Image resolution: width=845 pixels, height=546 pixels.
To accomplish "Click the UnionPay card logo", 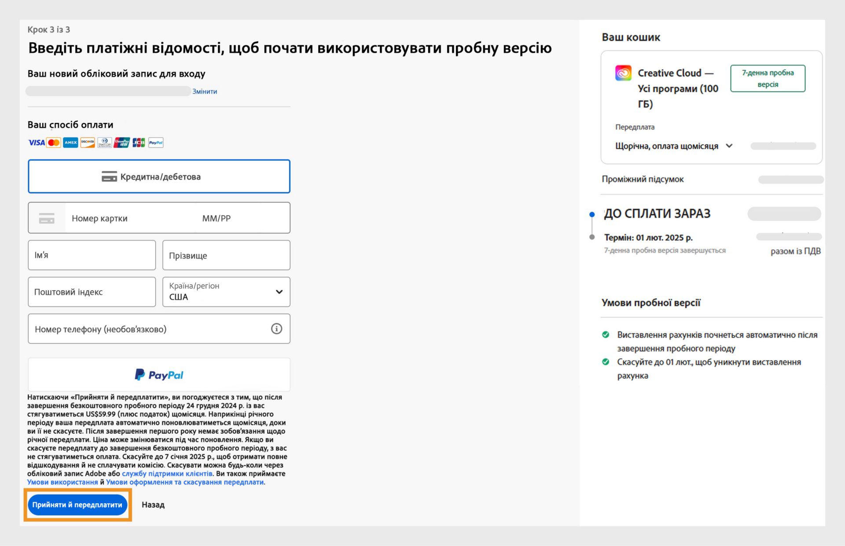I will 121,143.
